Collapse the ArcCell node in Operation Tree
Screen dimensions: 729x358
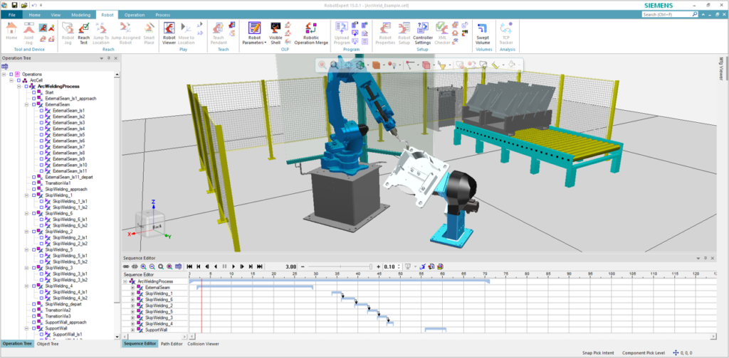(x=11, y=80)
